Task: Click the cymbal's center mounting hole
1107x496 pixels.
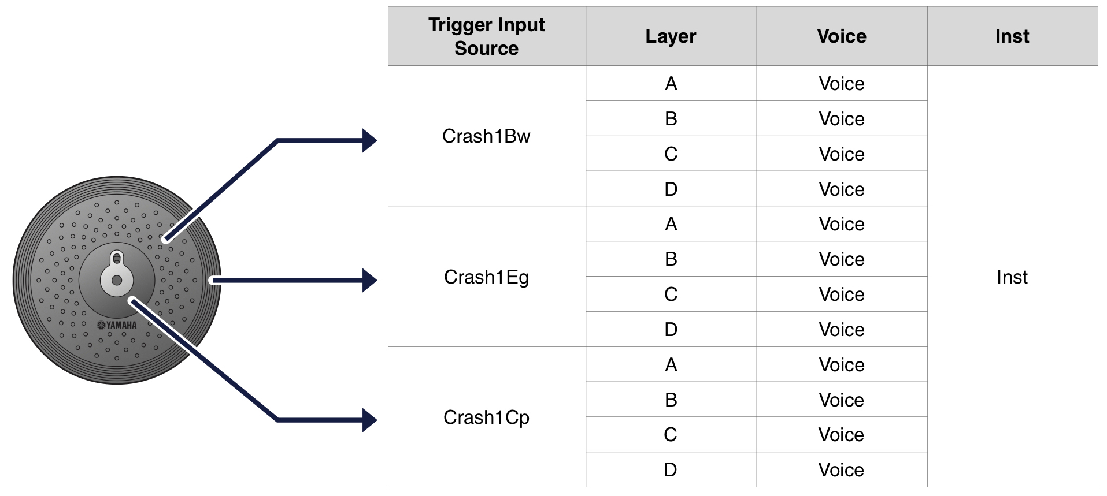Action: coord(117,280)
